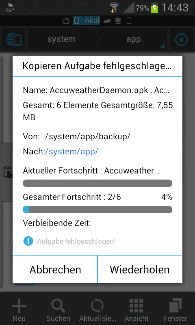Tap the home icon in the top bar

tap(66, 21)
